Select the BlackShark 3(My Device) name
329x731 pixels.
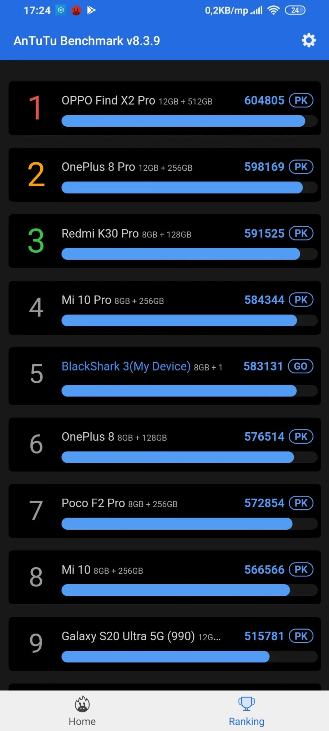click(x=126, y=367)
